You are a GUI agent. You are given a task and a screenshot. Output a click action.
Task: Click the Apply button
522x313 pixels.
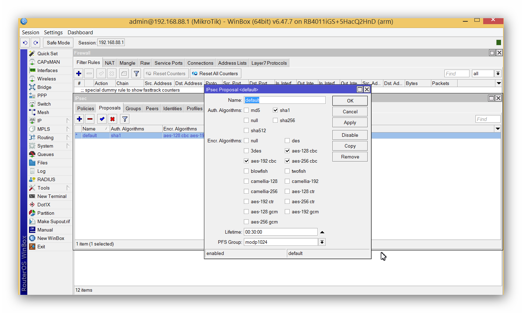click(x=350, y=122)
